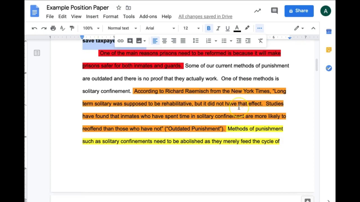360x202 pixels.
Task: Click the right indent ruler marker
Action: point(290,37)
